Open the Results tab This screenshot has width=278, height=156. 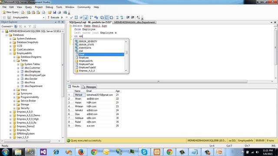(74, 87)
